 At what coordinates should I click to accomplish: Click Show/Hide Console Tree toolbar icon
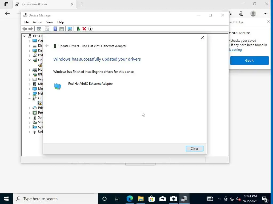point(39,29)
